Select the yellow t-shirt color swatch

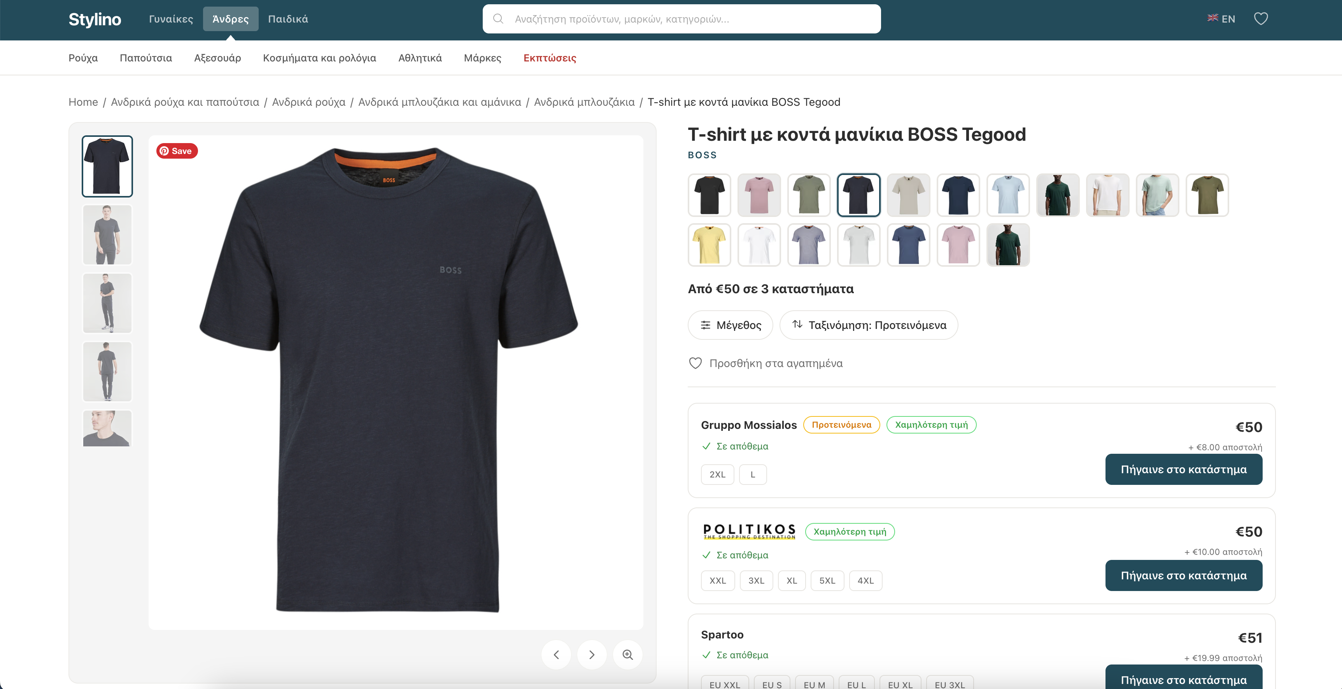[x=709, y=245]
